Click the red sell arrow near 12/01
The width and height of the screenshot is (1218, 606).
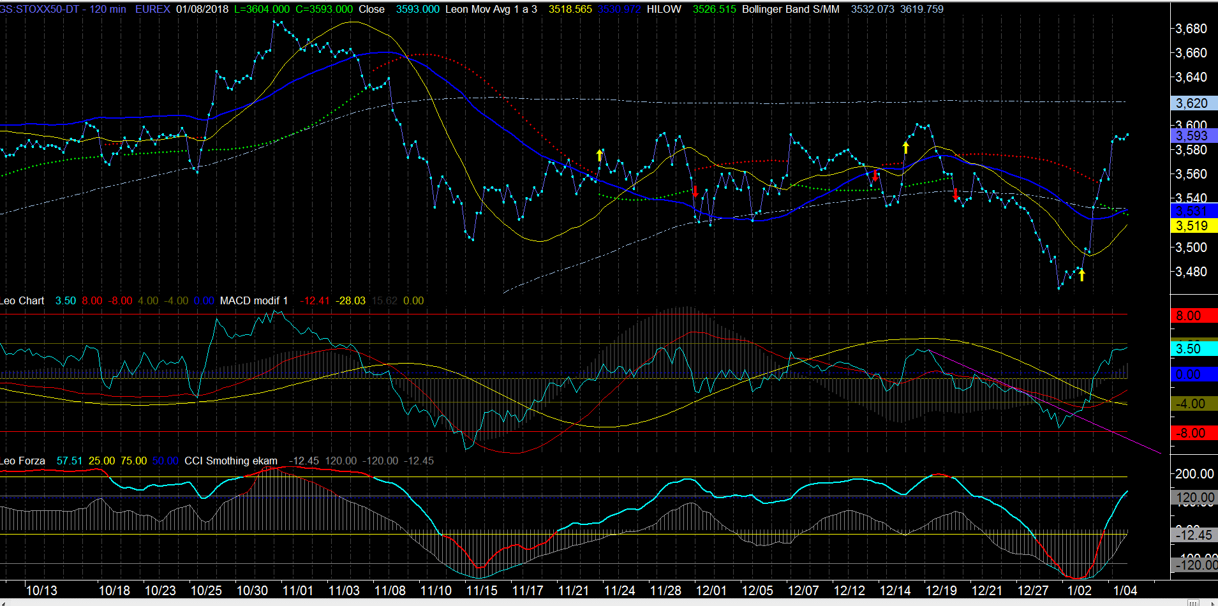pos(695,191)
